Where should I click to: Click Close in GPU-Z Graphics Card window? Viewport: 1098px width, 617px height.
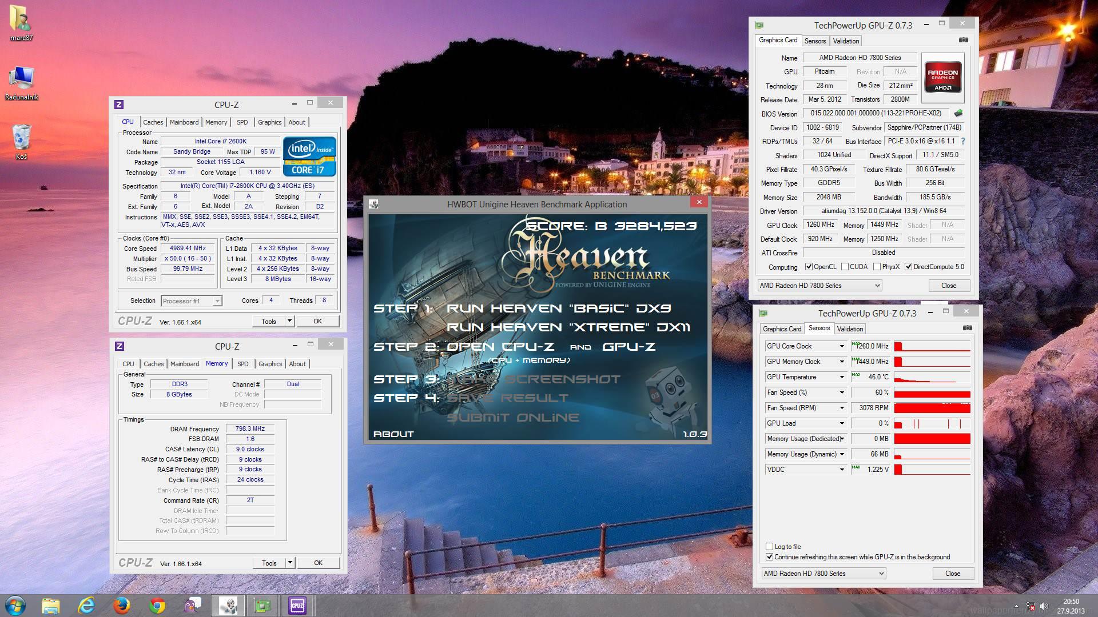click(949, 285)
